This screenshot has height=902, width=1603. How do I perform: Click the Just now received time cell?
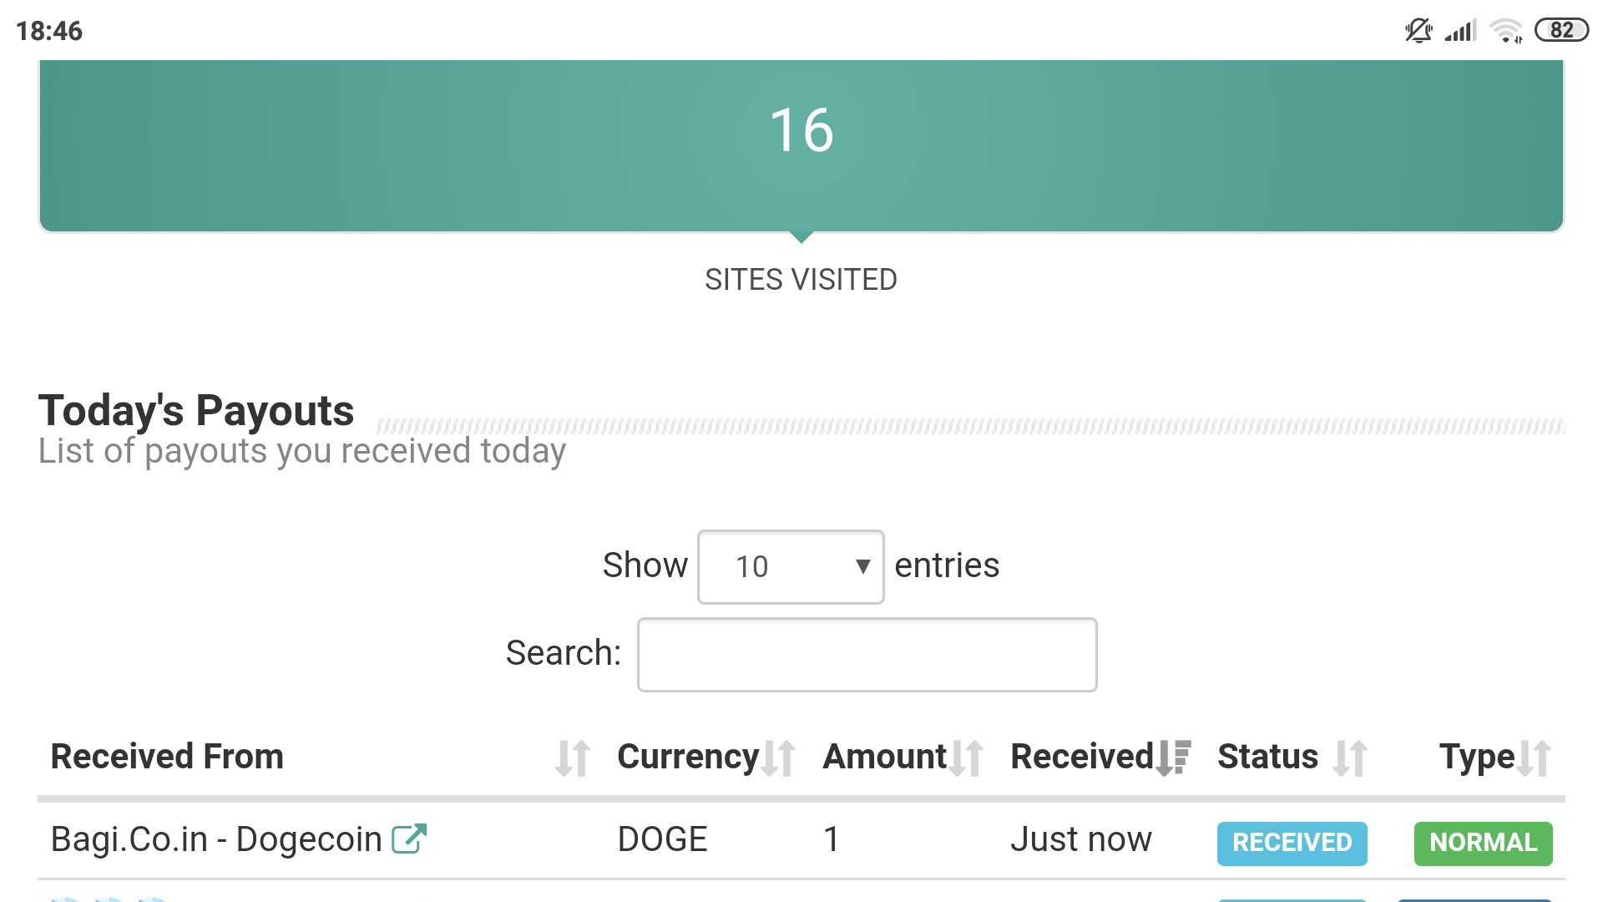[x=1080, y=839]
